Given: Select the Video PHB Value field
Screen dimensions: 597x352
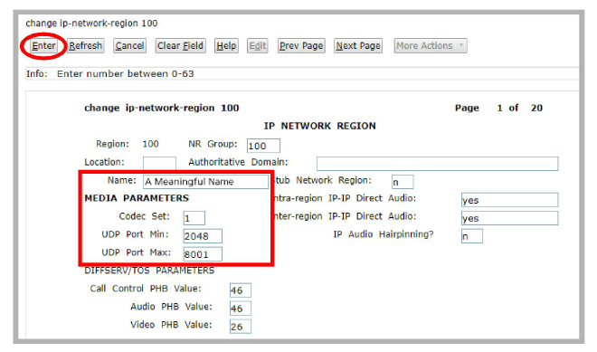Looking at the screenshot, I should [241, 327].
